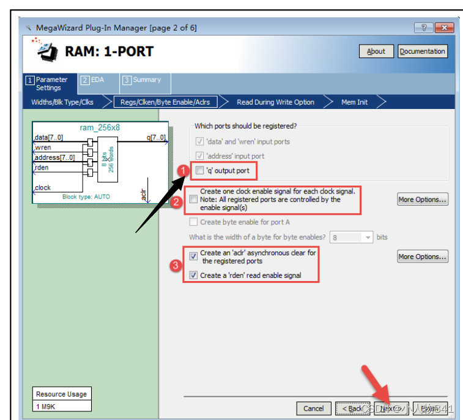This screenshot has width=463, height=420.
Task: Uncheck the 'rden' read enable signal option
Action: pyautogui.click(x=193, y=275)
